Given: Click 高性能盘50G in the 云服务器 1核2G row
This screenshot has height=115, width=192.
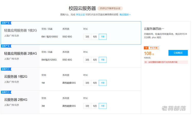Looking at the screenshot, I should [69, 83].
